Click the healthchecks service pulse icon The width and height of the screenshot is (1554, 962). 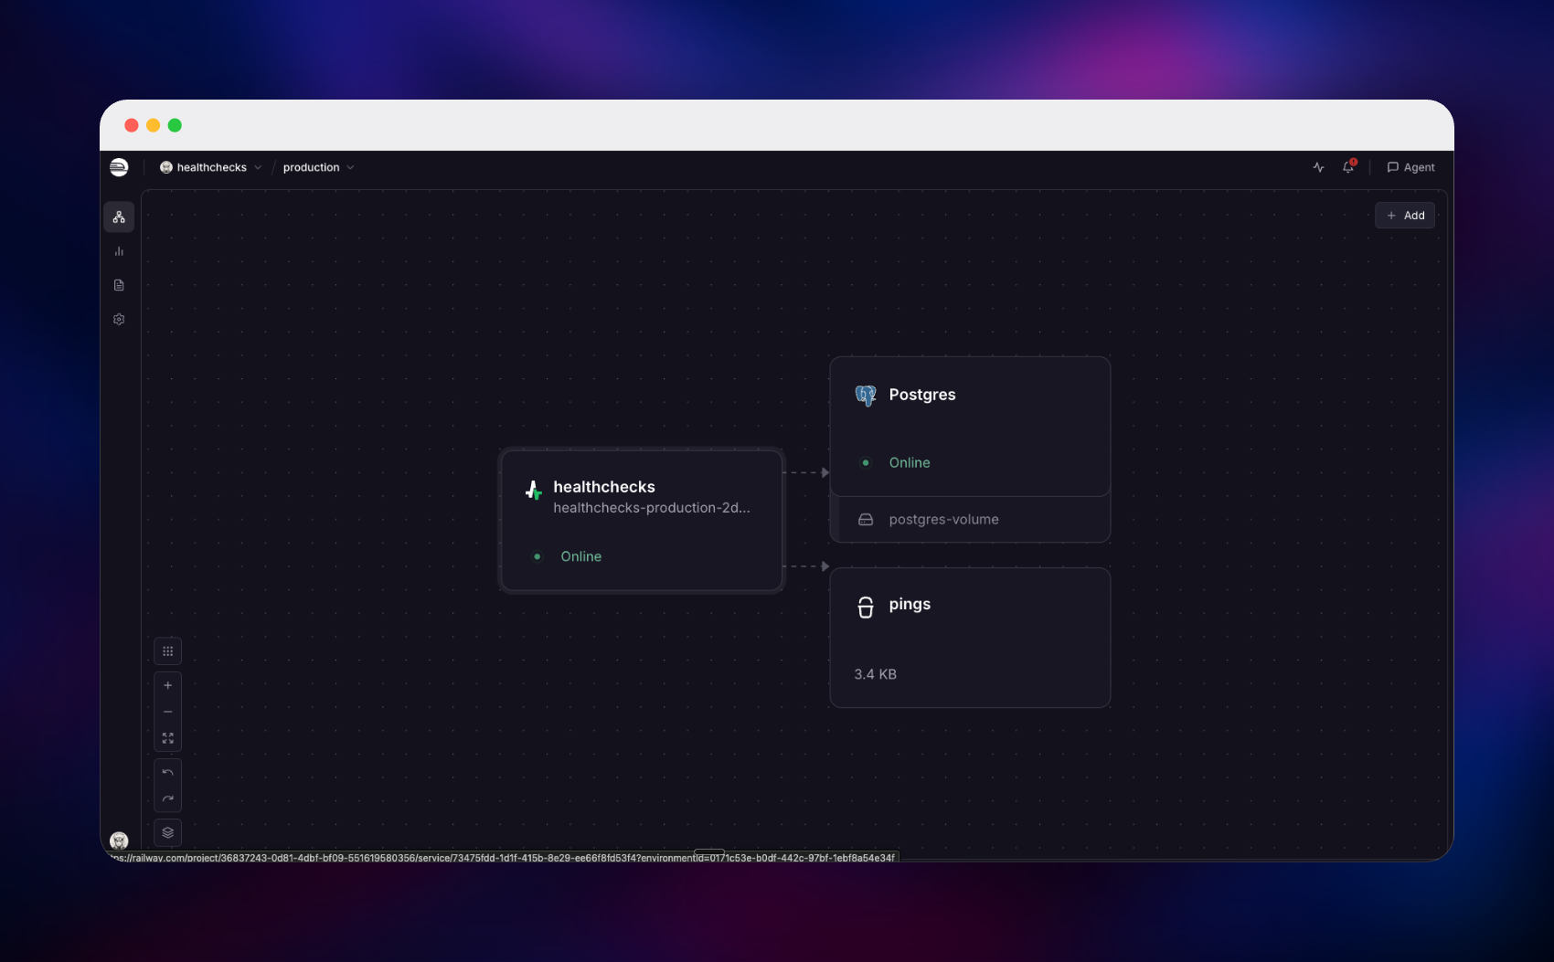click(534, 491)
